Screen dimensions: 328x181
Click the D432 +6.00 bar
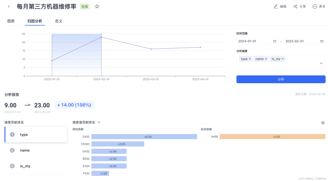click(x=144, y=137)
